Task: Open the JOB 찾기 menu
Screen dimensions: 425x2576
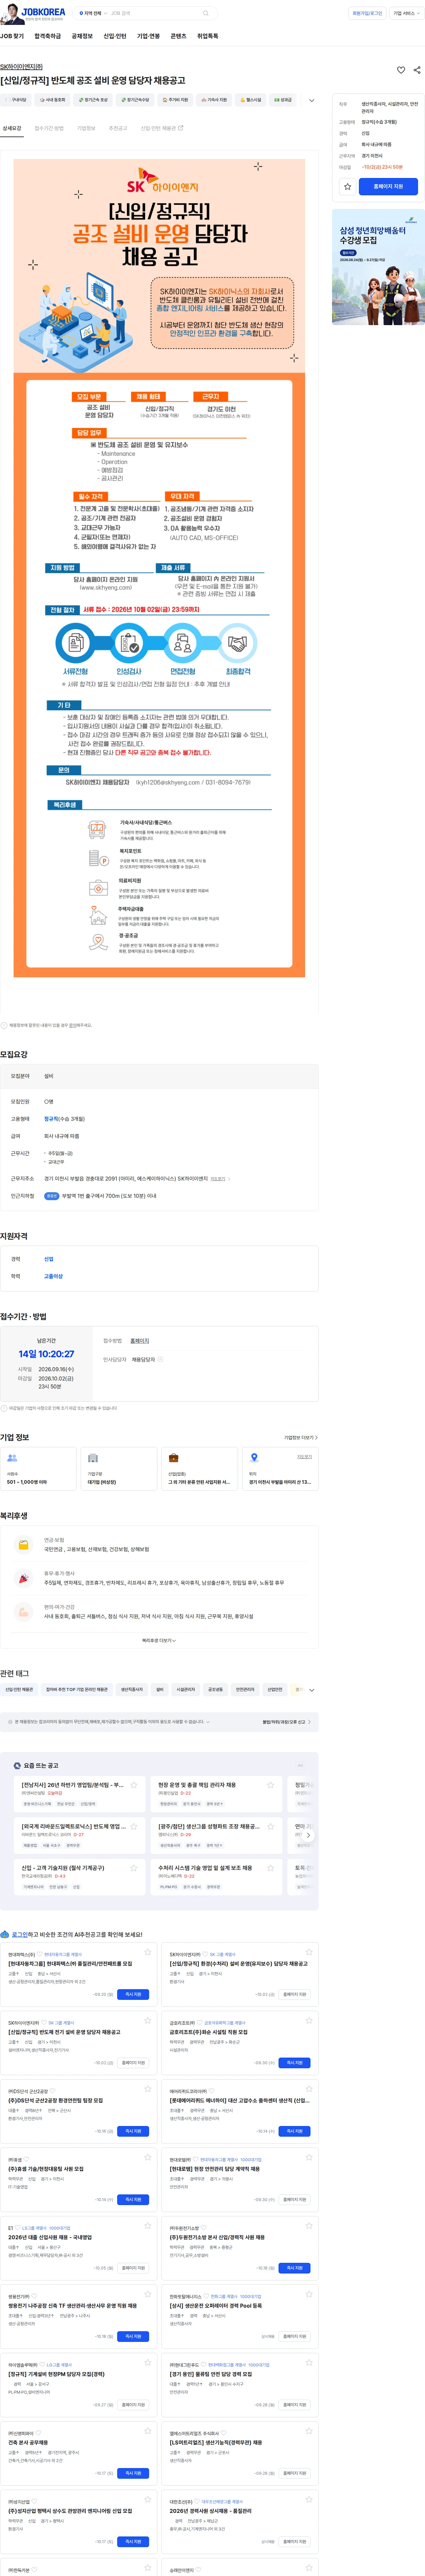Action: [x=12, y=36]
